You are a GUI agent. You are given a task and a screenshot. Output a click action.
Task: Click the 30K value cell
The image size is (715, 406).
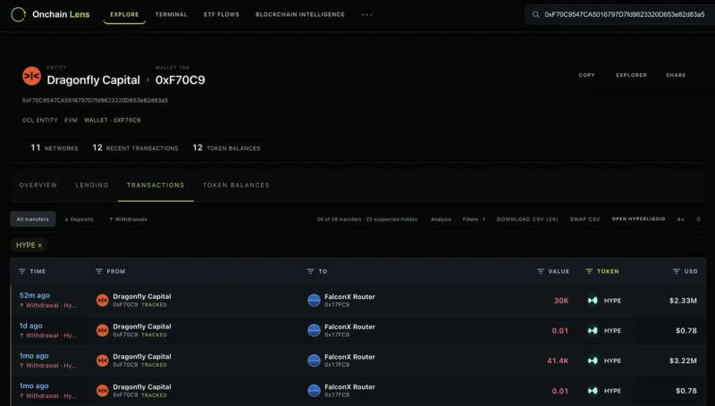561,301
